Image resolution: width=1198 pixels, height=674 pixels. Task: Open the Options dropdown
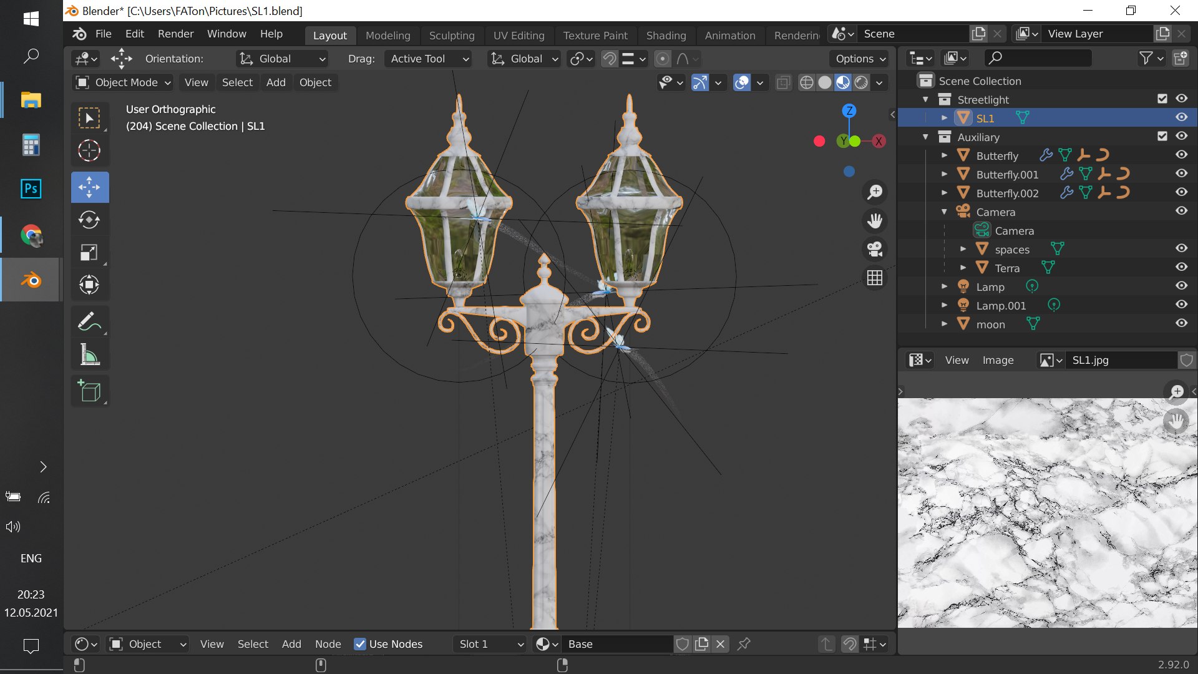point(861,59)
